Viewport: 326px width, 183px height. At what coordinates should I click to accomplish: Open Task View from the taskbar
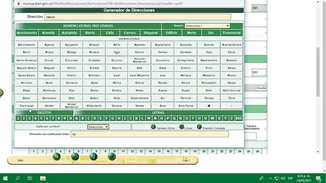point(30,178)
